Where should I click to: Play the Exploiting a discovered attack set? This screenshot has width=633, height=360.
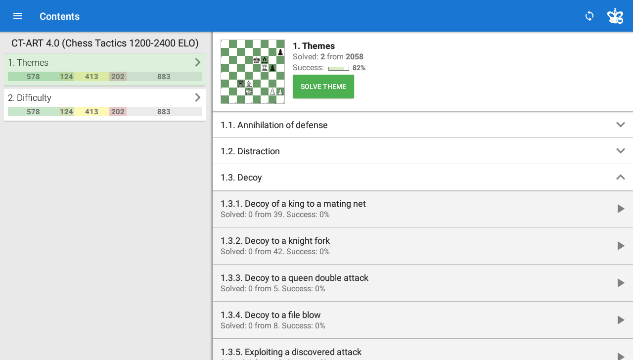click(x=621, y=355)
